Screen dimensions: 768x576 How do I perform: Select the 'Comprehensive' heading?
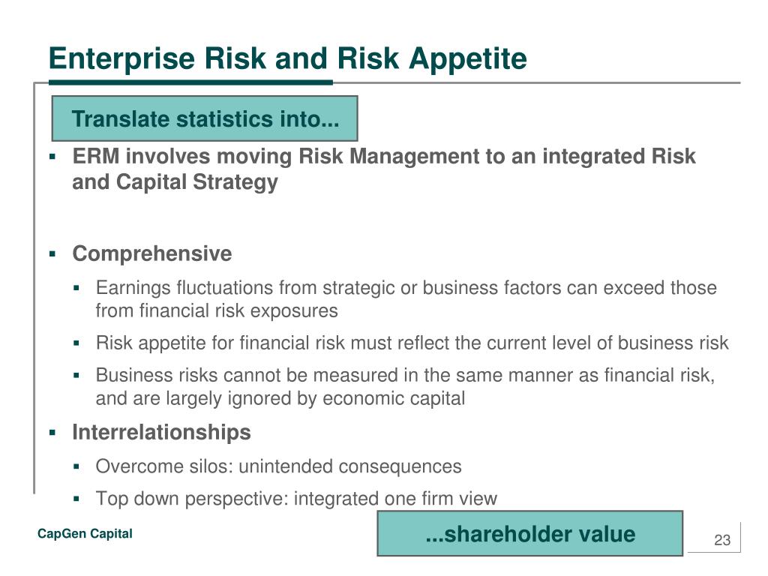tap(151, 253)
